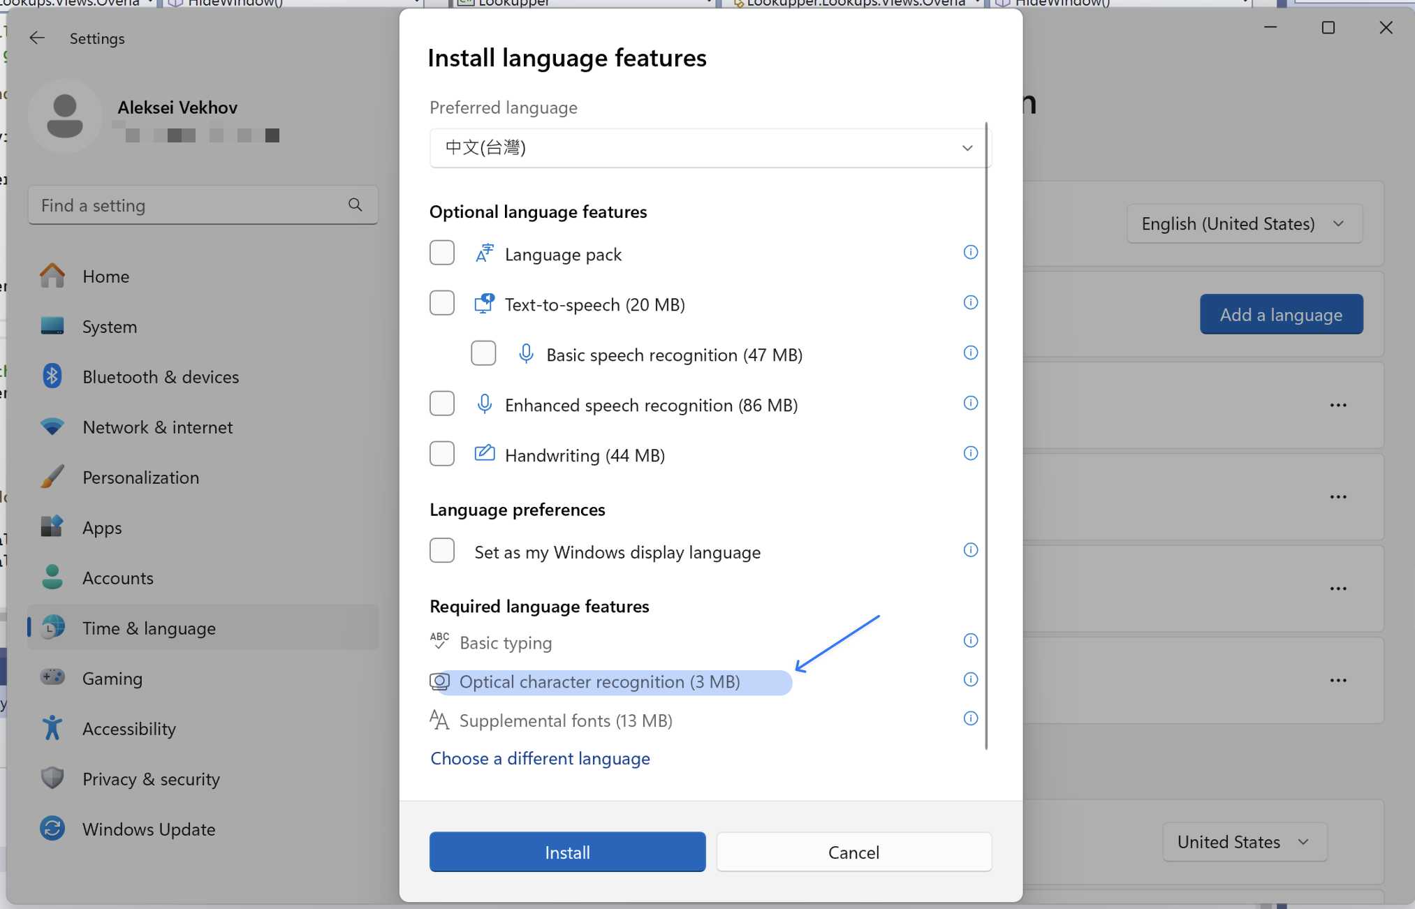Open the second language row's more options menu
The width and height of the screenshot is (1415, 909).
[x=1337, y=496]
